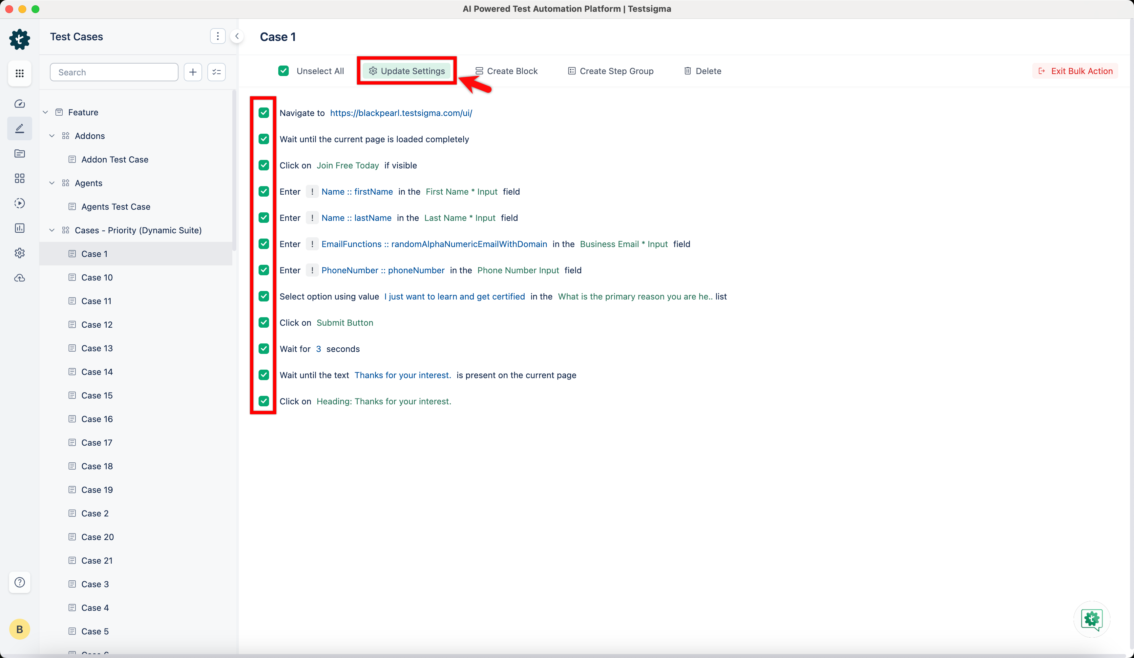Image resolution: width=1134 pixels, height=658 pixels.
Task: Open the runs play-circle sidebar icon
Action: 19,203
